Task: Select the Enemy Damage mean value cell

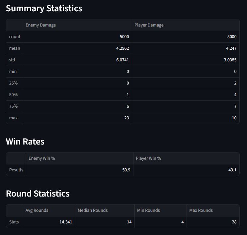Action: [123, 48]
